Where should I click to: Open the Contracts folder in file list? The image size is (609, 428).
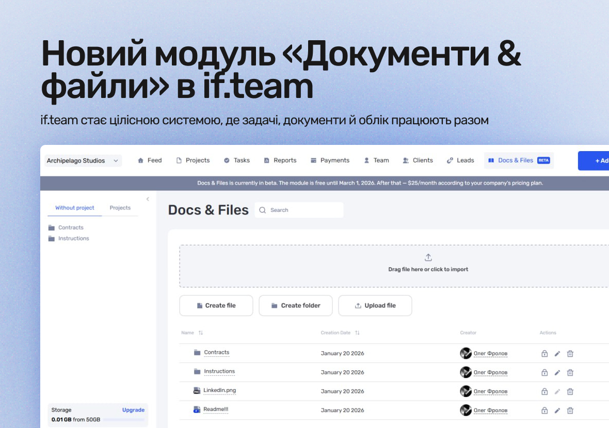pos(217,352)
